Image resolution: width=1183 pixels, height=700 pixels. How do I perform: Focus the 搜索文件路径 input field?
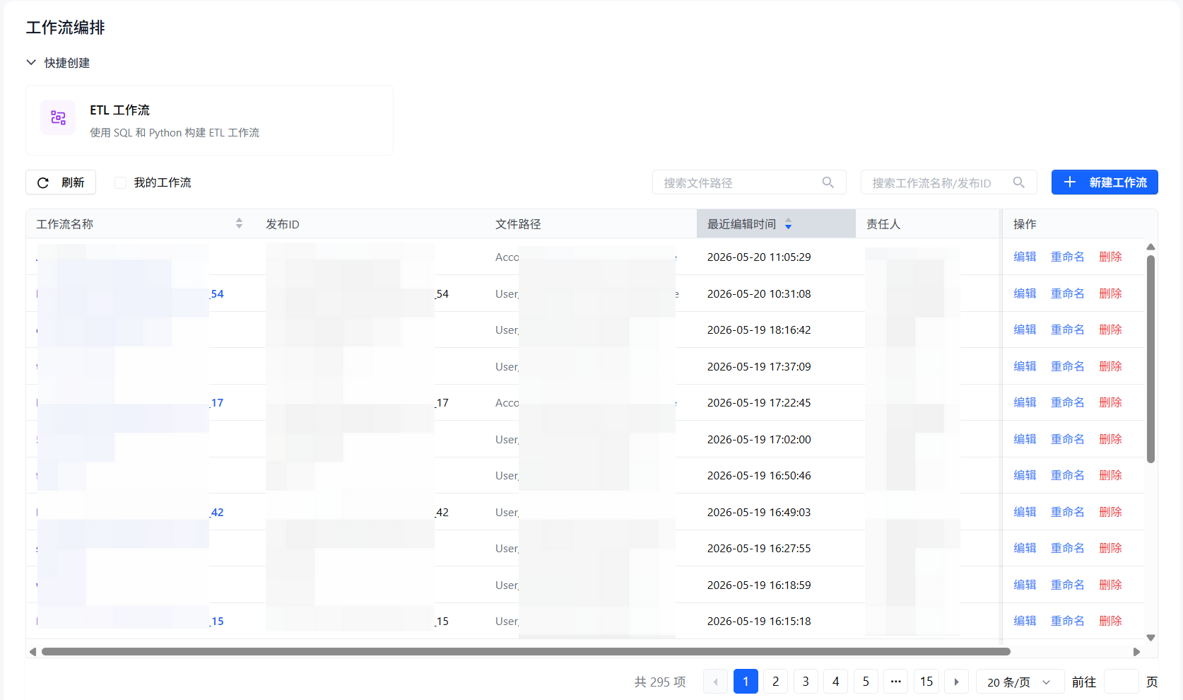[749, 182]
